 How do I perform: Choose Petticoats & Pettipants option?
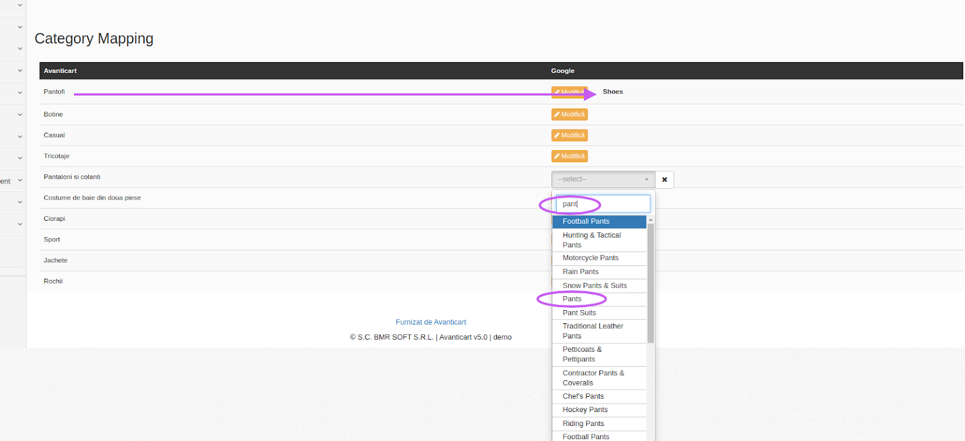pos(600,355)
